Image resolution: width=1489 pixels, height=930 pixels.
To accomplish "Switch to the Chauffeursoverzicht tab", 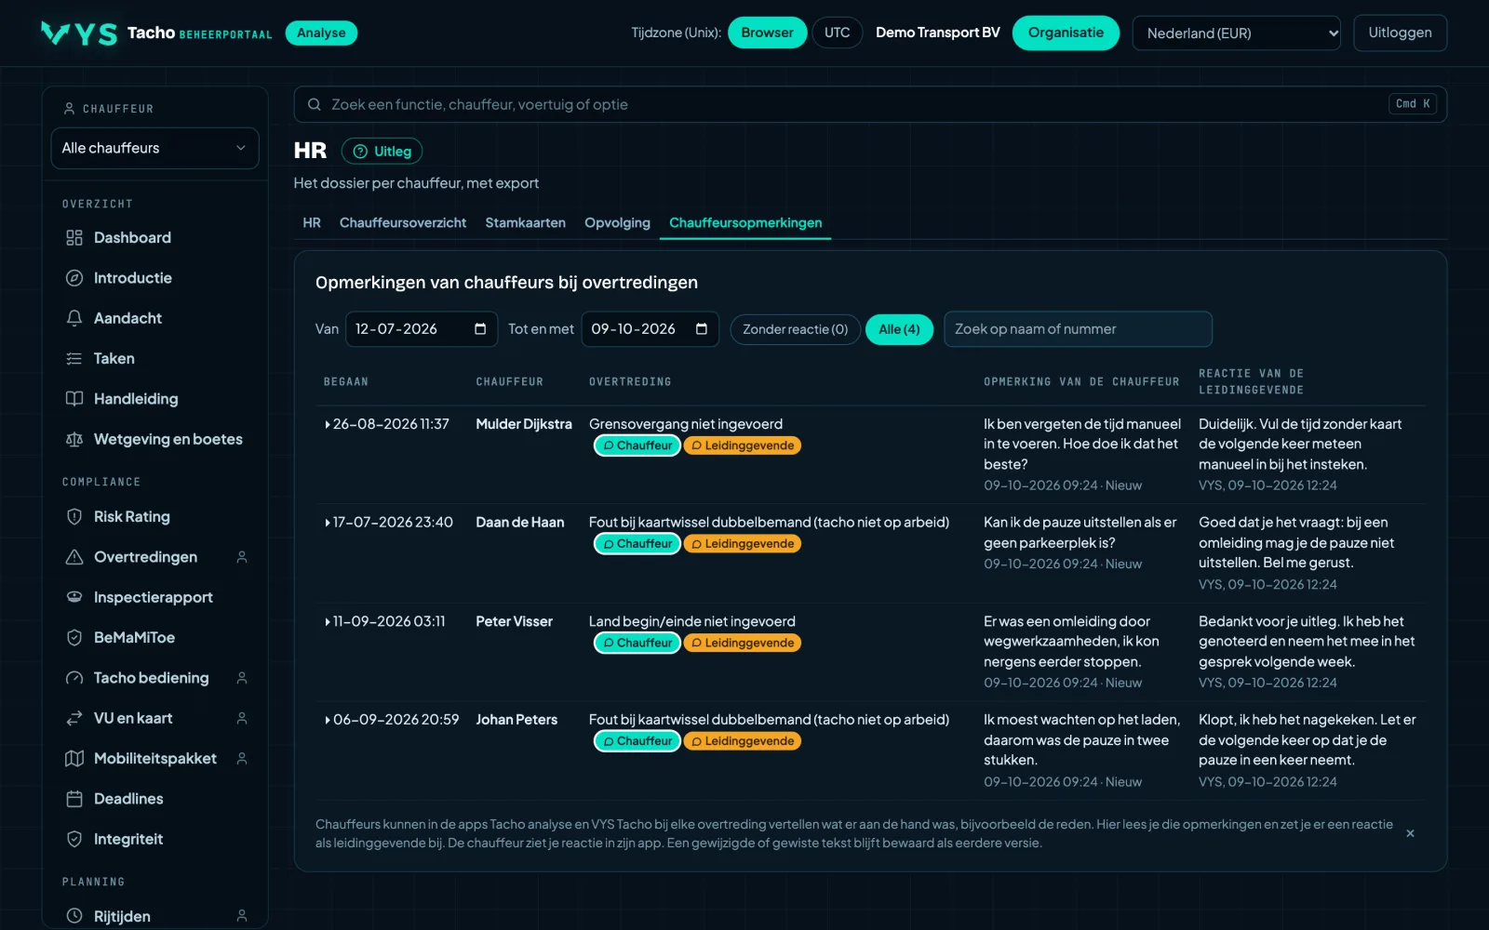I will point(403,223).
